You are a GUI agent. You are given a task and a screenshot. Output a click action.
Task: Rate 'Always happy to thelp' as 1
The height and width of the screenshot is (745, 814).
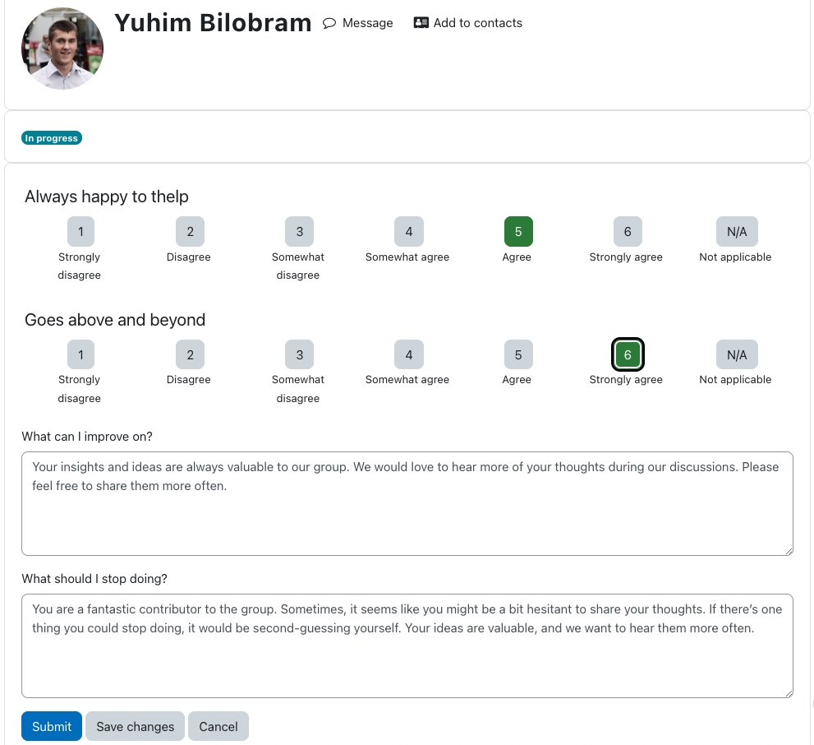[x=81, y=232]
